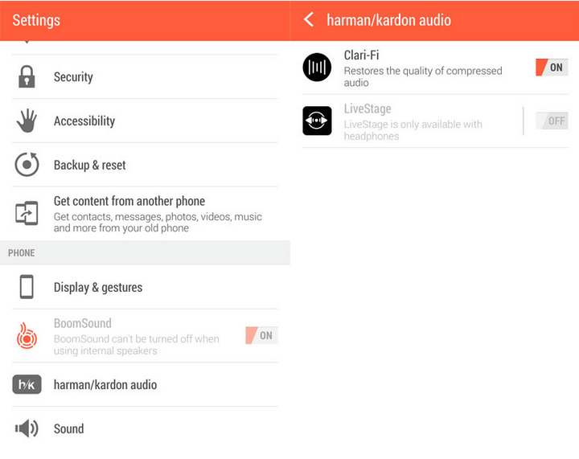
Task: Tap the harman/kardon audio header title
Action: (389, 20)
